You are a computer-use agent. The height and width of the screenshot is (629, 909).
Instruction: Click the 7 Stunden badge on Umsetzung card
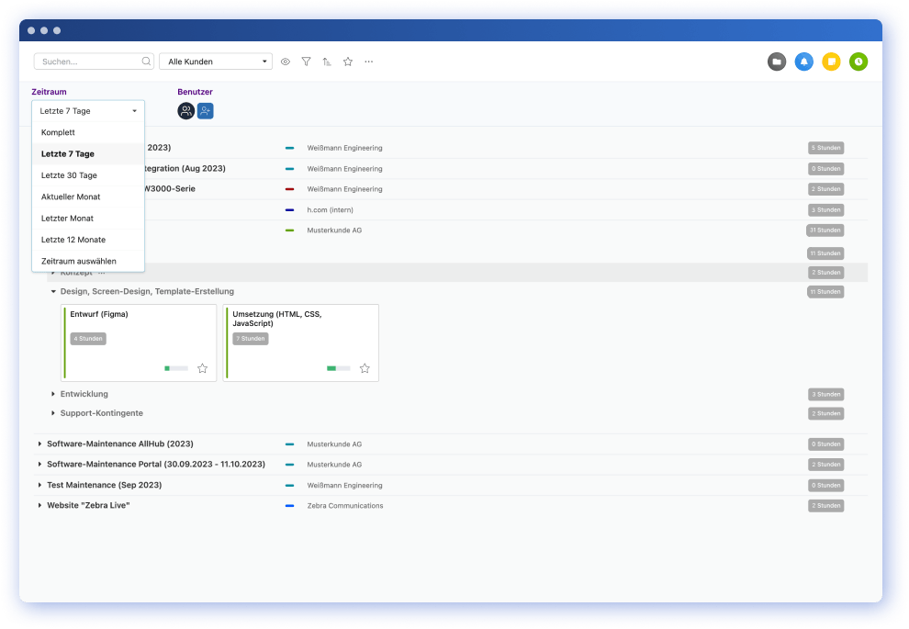click(x=251, y=339)
